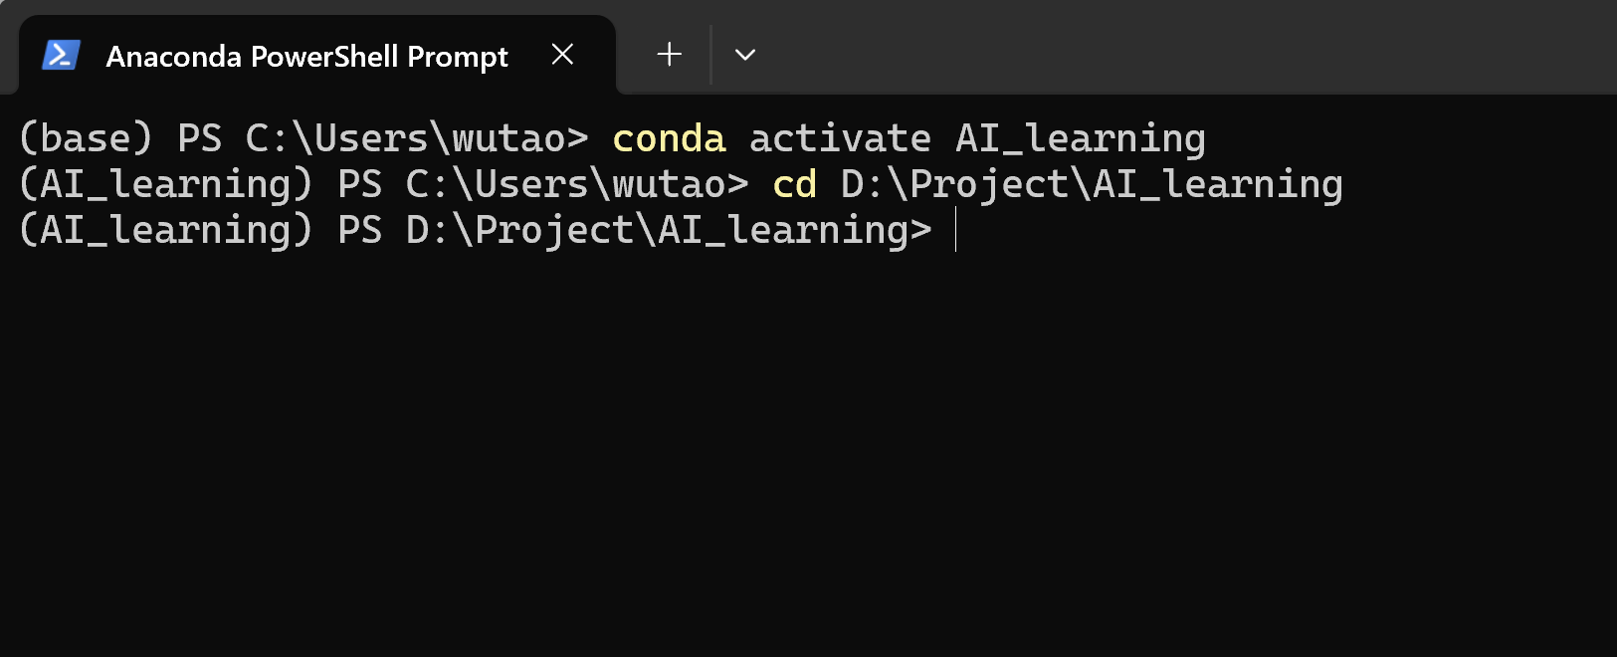Click the "D:\Project\AI_learning>" current prompt path

669,230
